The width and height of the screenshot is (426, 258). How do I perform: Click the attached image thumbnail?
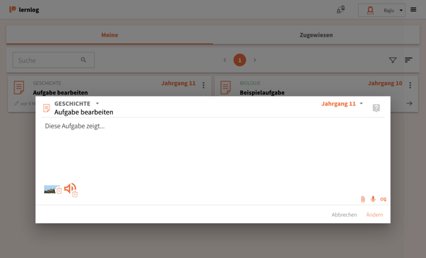click(x=50, y=189)
